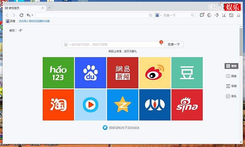Screen dimensions: 245x147
Task: Select the 视频 video sidebar tab
Action: click(x=232, y=86)
